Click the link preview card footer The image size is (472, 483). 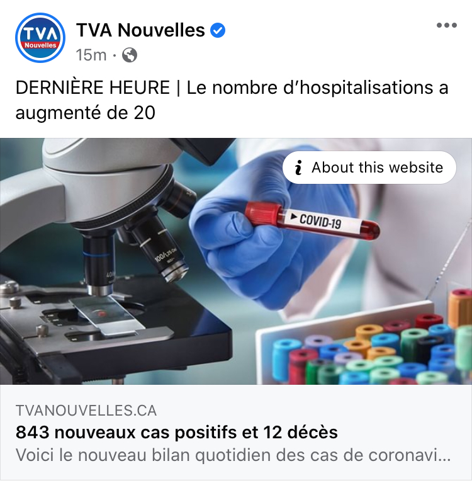tap(236, 433)
